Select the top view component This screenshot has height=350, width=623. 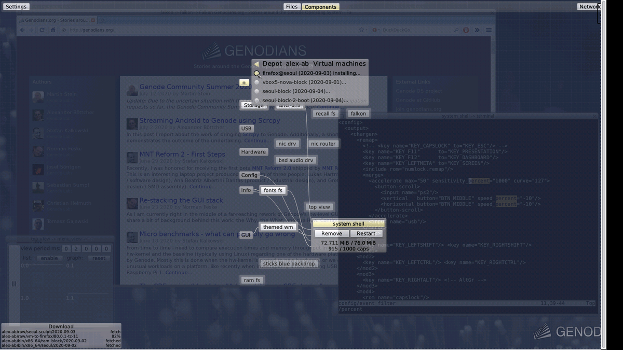click(319, 207)
